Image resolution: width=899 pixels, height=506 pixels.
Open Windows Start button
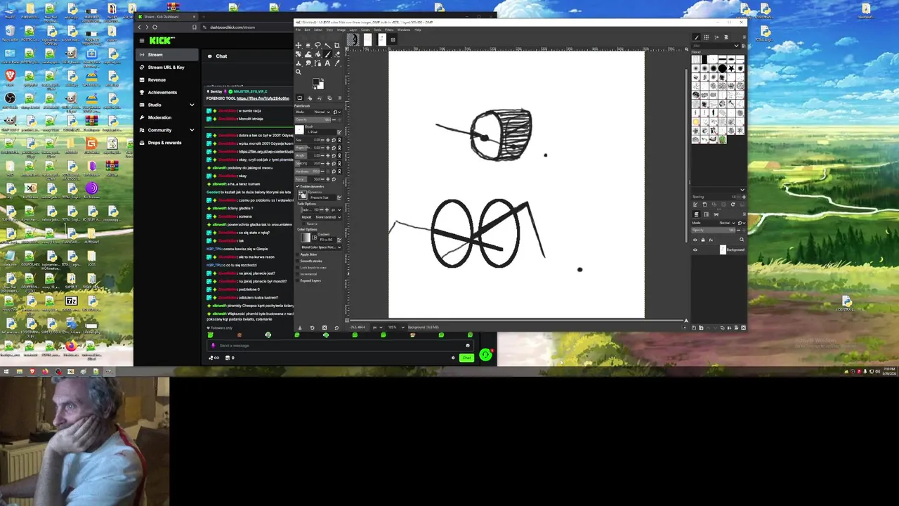(x=6, y=371)
